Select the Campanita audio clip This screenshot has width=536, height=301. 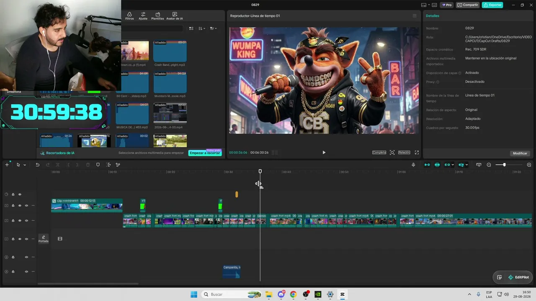pos(231,272)
